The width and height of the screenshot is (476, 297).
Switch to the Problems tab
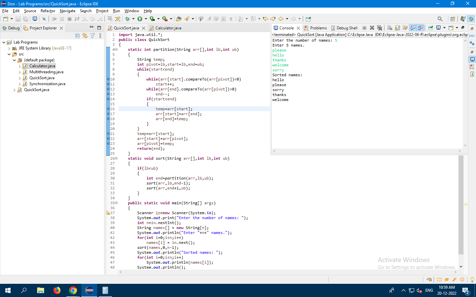[315, 28]
